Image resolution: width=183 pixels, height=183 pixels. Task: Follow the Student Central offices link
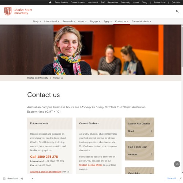pyautogui.click(x=91, y=165)
